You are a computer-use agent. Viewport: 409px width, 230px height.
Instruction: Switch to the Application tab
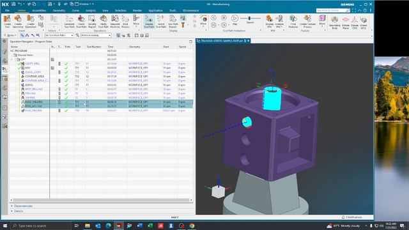click(x=155, y=10)
